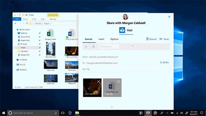Open the paragraph formatting icon
Image resolution: width=206 pixels, height=116 pixels.
(93, 46)
